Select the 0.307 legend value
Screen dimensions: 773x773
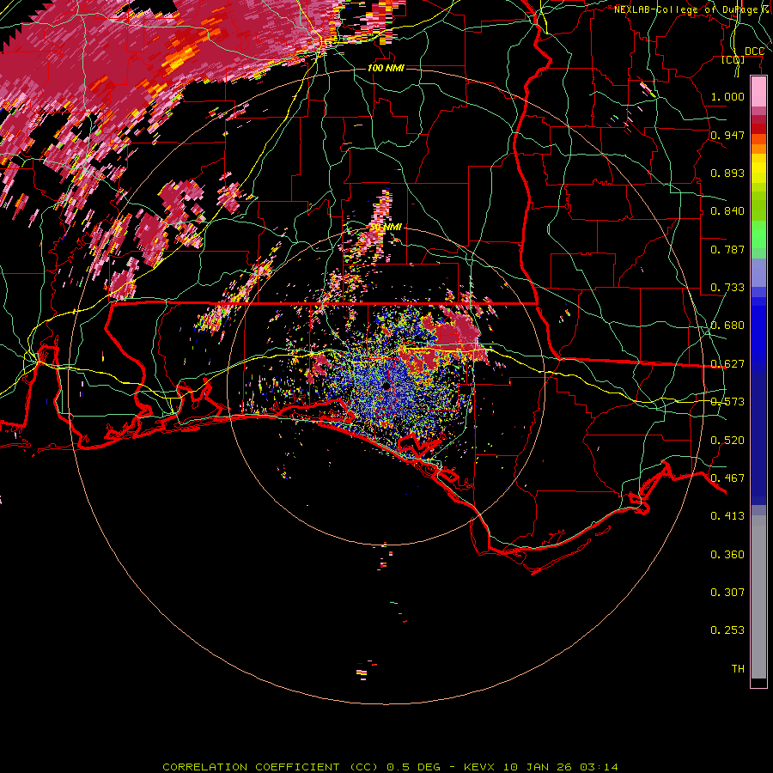(x=727, y=593)
